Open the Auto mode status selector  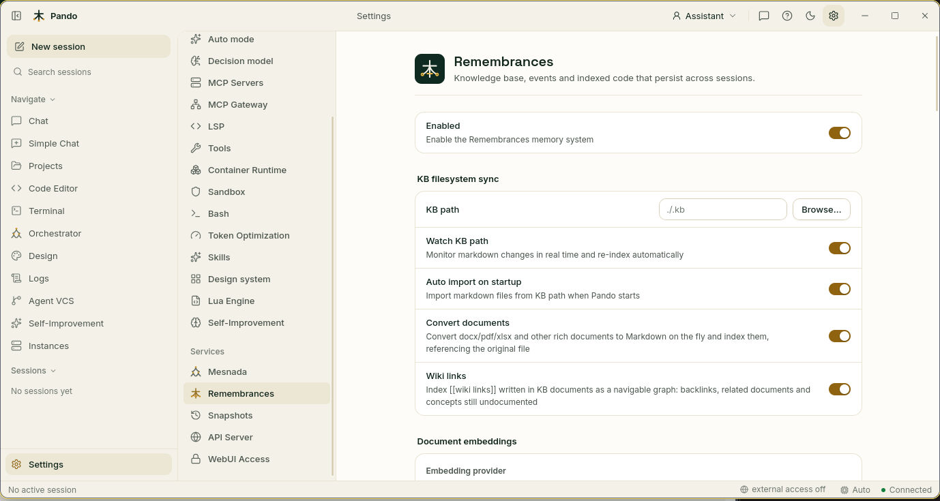(x=855, y=489)
